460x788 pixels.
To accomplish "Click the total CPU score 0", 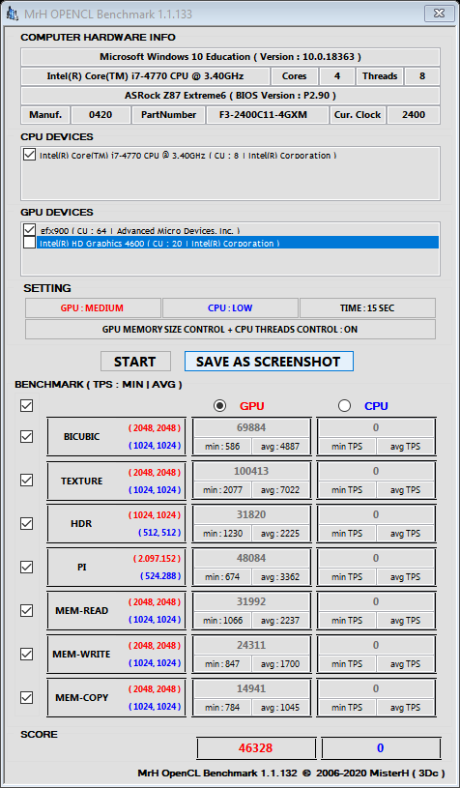I will pyautogui.click(x=380, y=747).
